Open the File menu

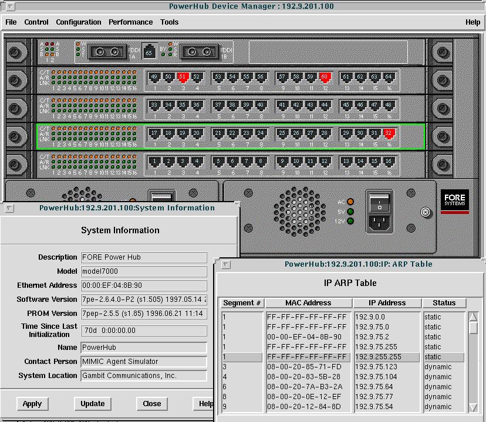[x=11, y=22]
